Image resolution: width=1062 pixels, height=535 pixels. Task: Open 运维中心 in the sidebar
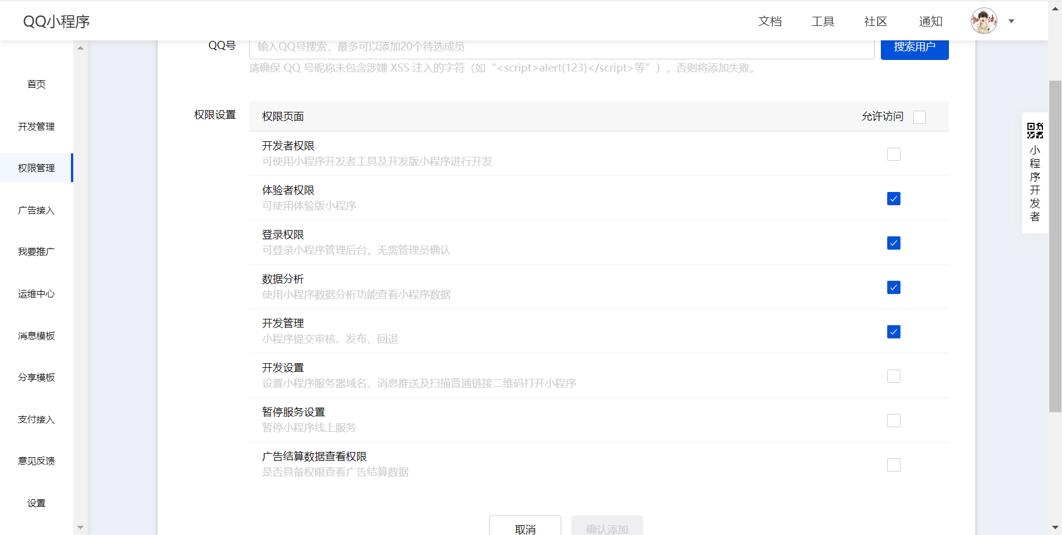[x=36, y=293]
